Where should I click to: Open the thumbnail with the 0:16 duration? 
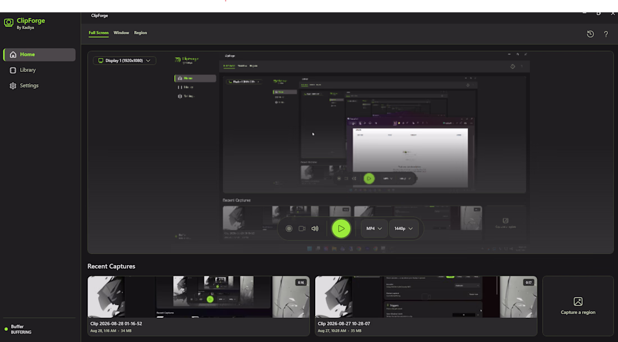click(x=199, y=297)
